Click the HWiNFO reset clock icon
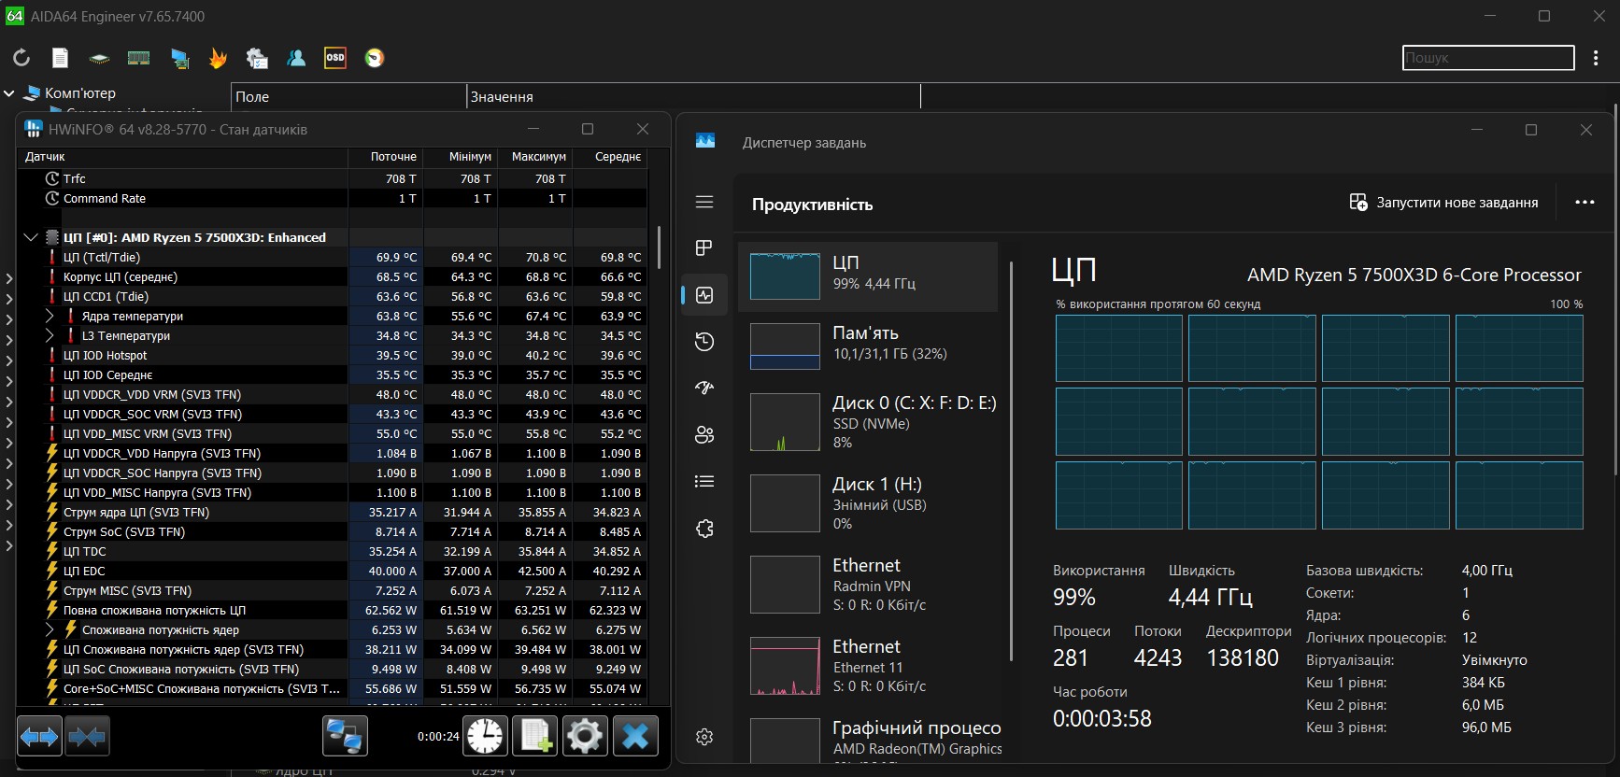The image size is (1620, 777). pos(485,736)
